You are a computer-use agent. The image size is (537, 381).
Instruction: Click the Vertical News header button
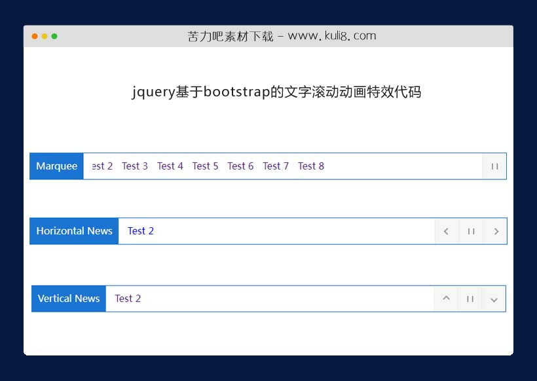click(x=68, y=299)
